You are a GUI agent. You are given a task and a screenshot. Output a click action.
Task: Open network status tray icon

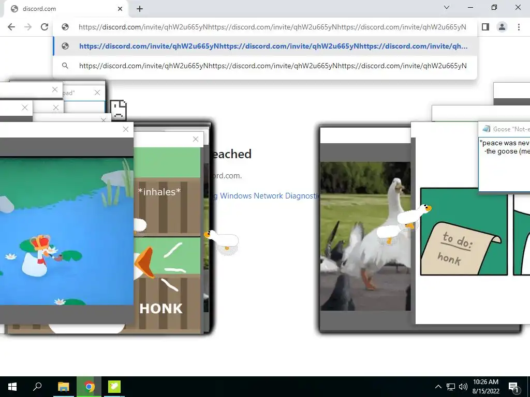tap(451, 387)
